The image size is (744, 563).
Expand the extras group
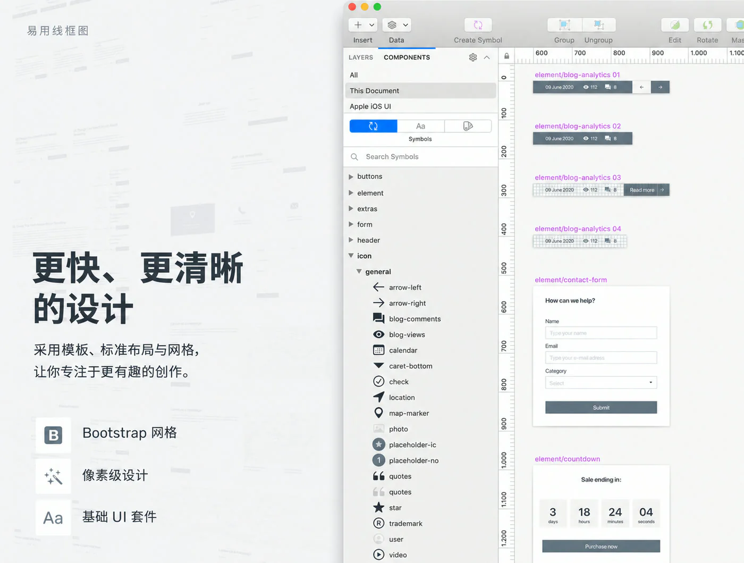pos(351,209)
